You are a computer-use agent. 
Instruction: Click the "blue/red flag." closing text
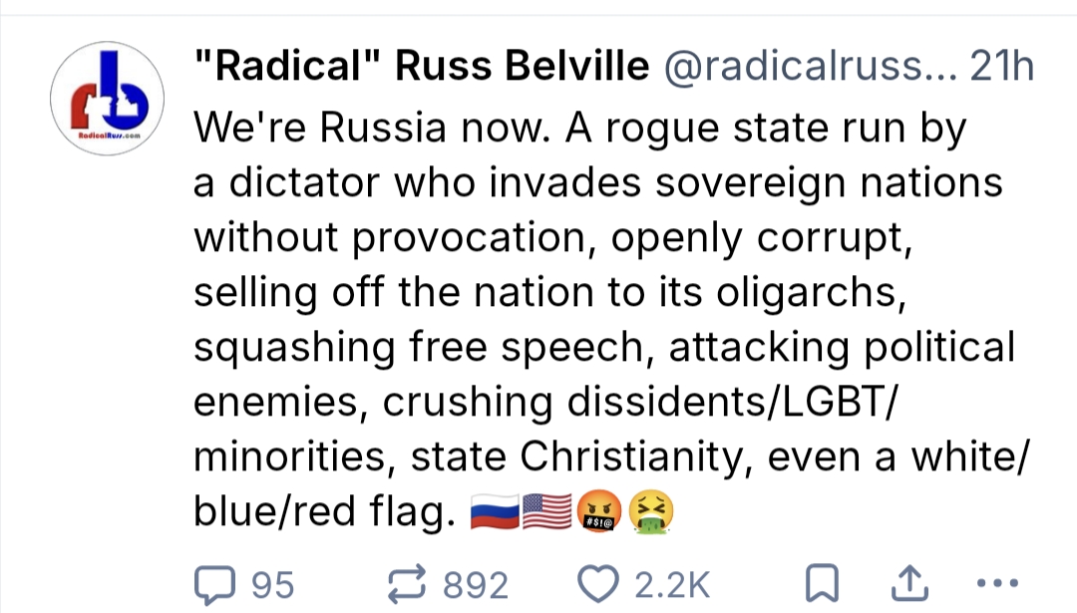[319, 512]
